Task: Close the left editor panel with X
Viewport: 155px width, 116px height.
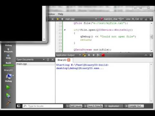Action: (53, 19)
